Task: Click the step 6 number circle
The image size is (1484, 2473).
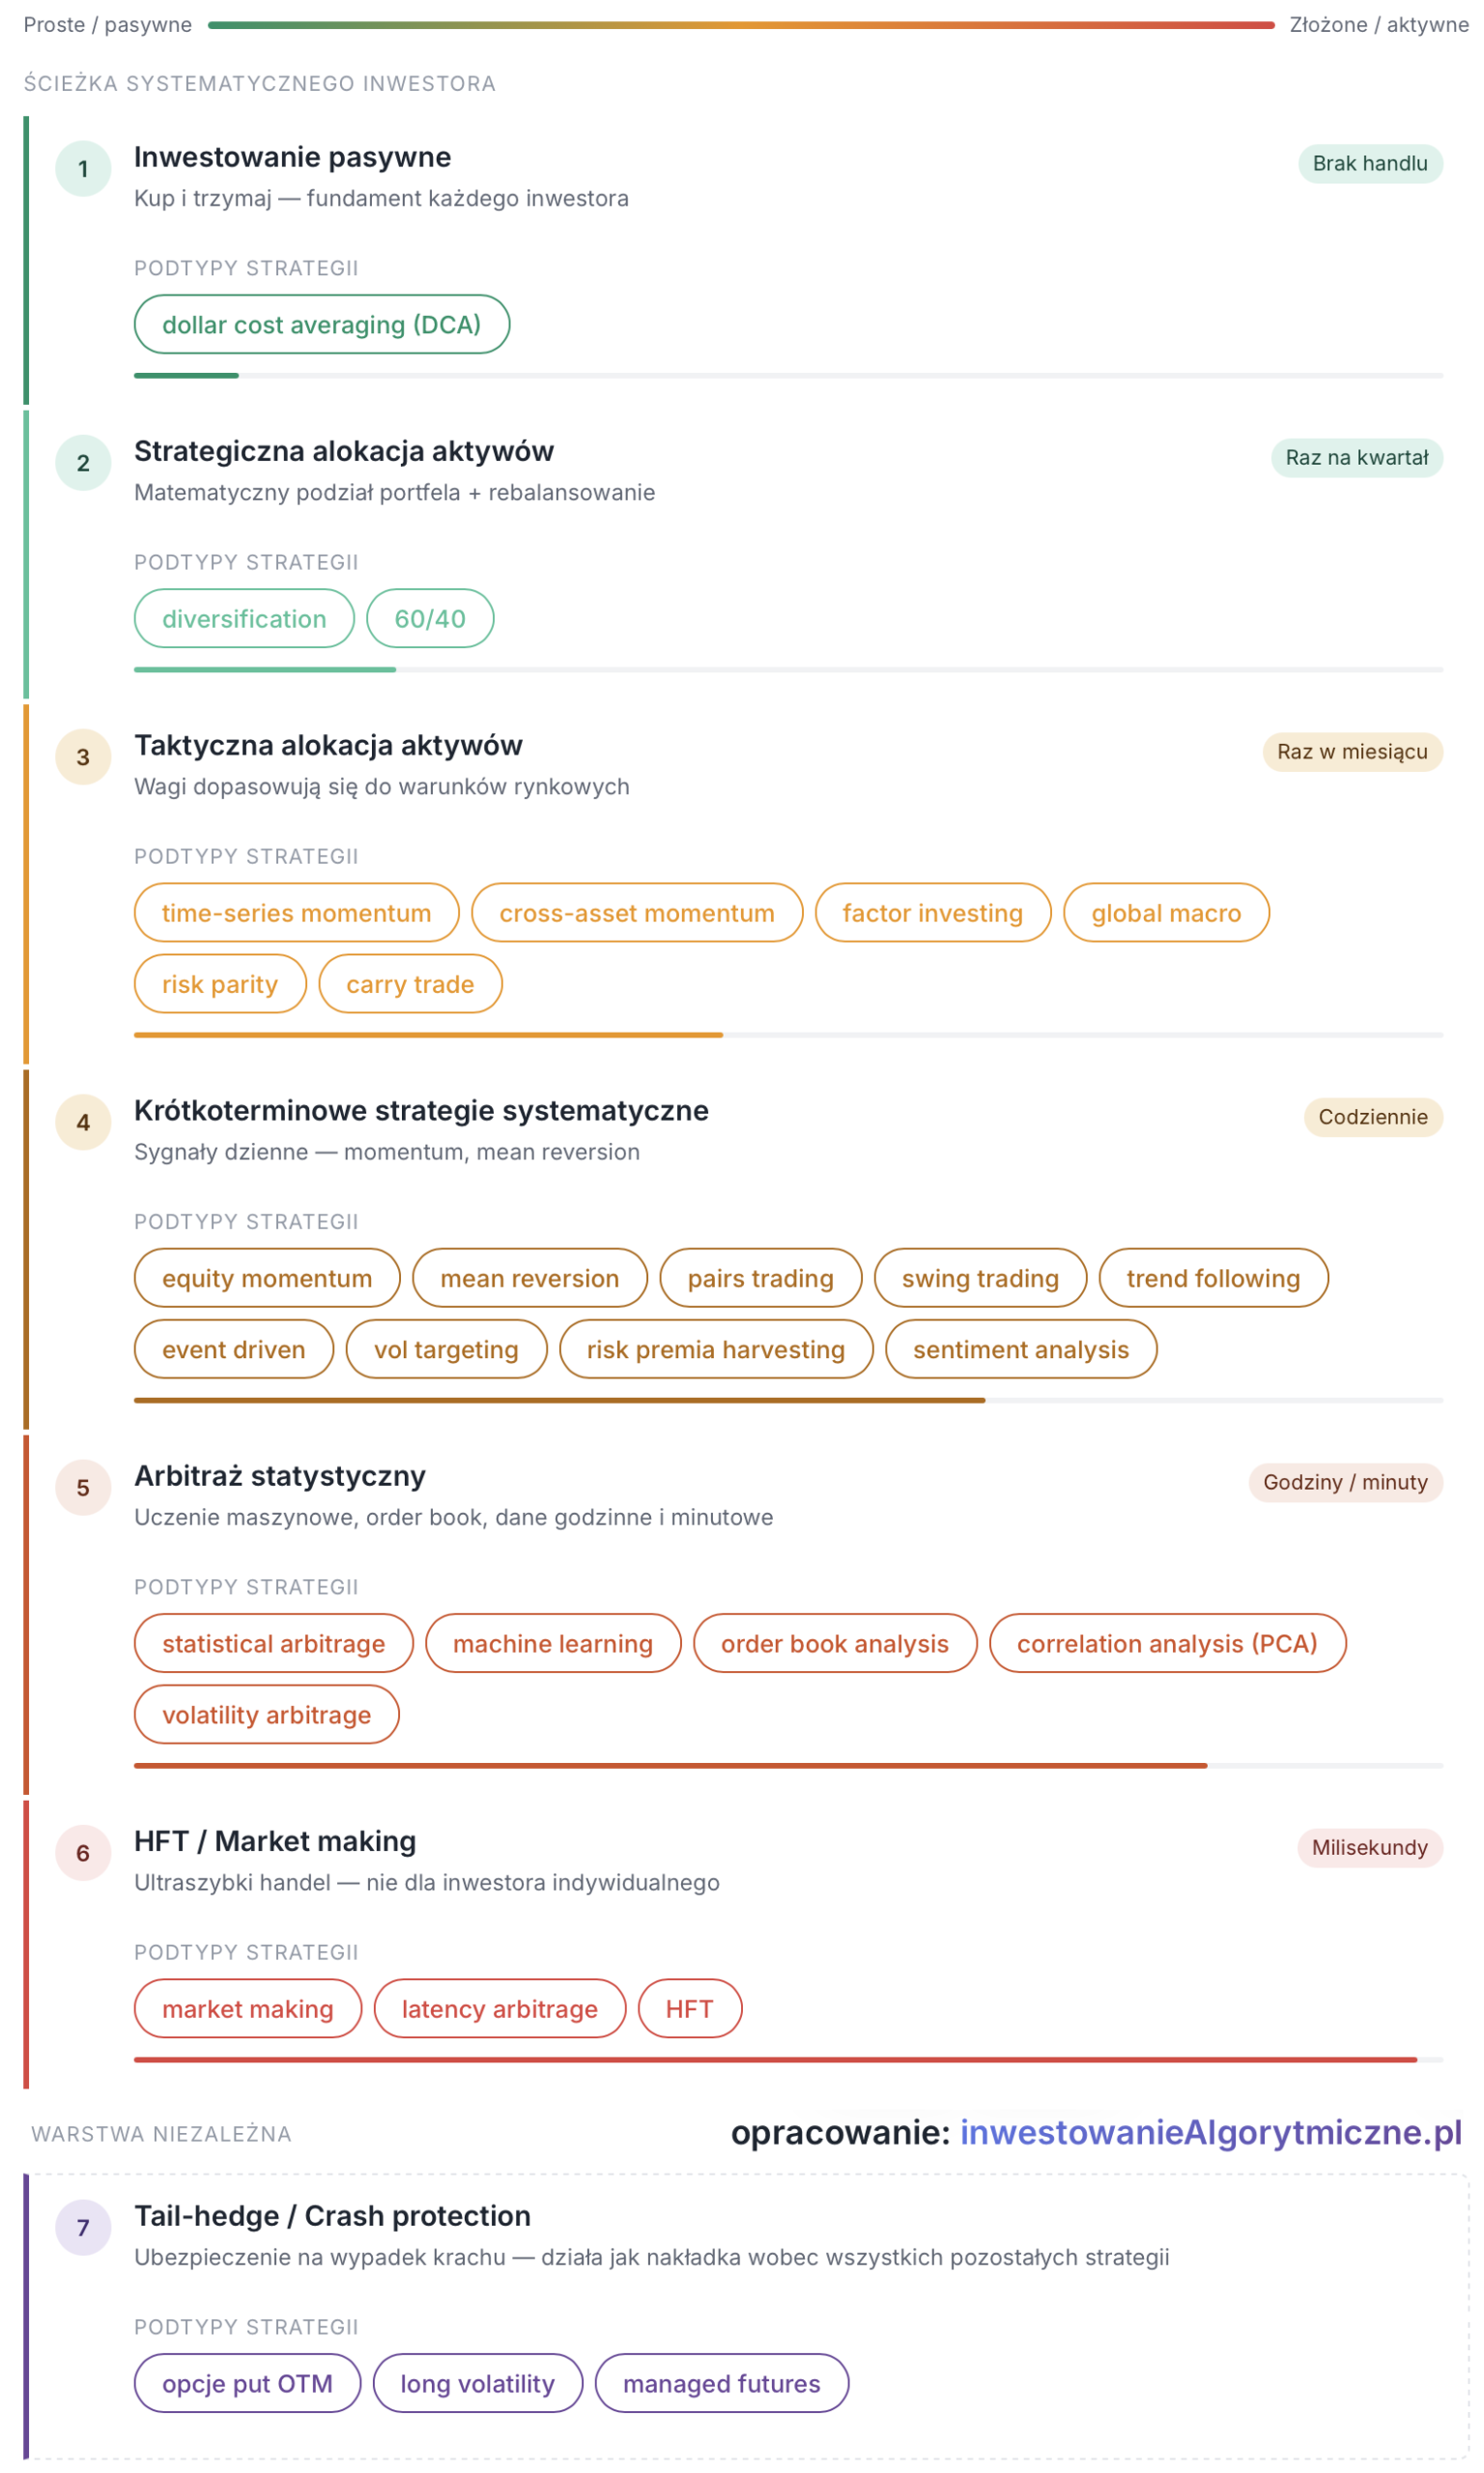Action: [83, 1852]
